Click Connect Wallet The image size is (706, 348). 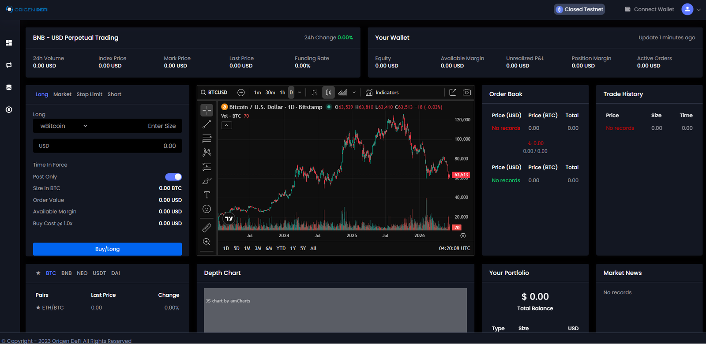pyautogui.click(x=650, y=9)
